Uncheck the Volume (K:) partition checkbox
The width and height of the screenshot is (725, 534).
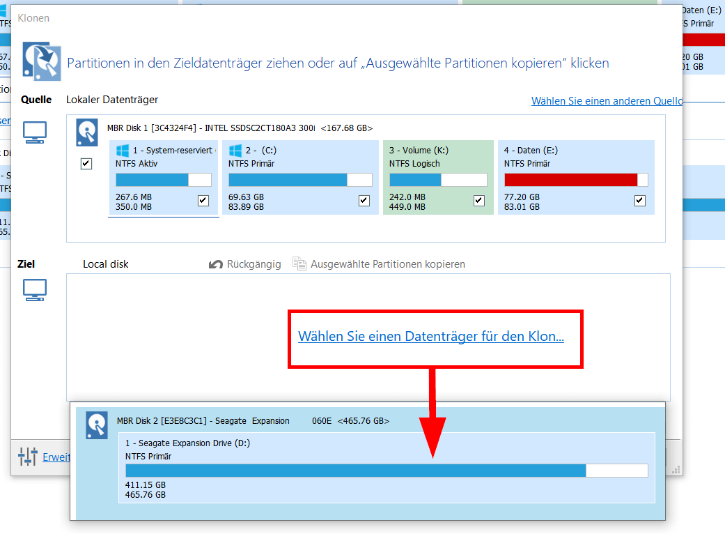click(x=479, y=200)
